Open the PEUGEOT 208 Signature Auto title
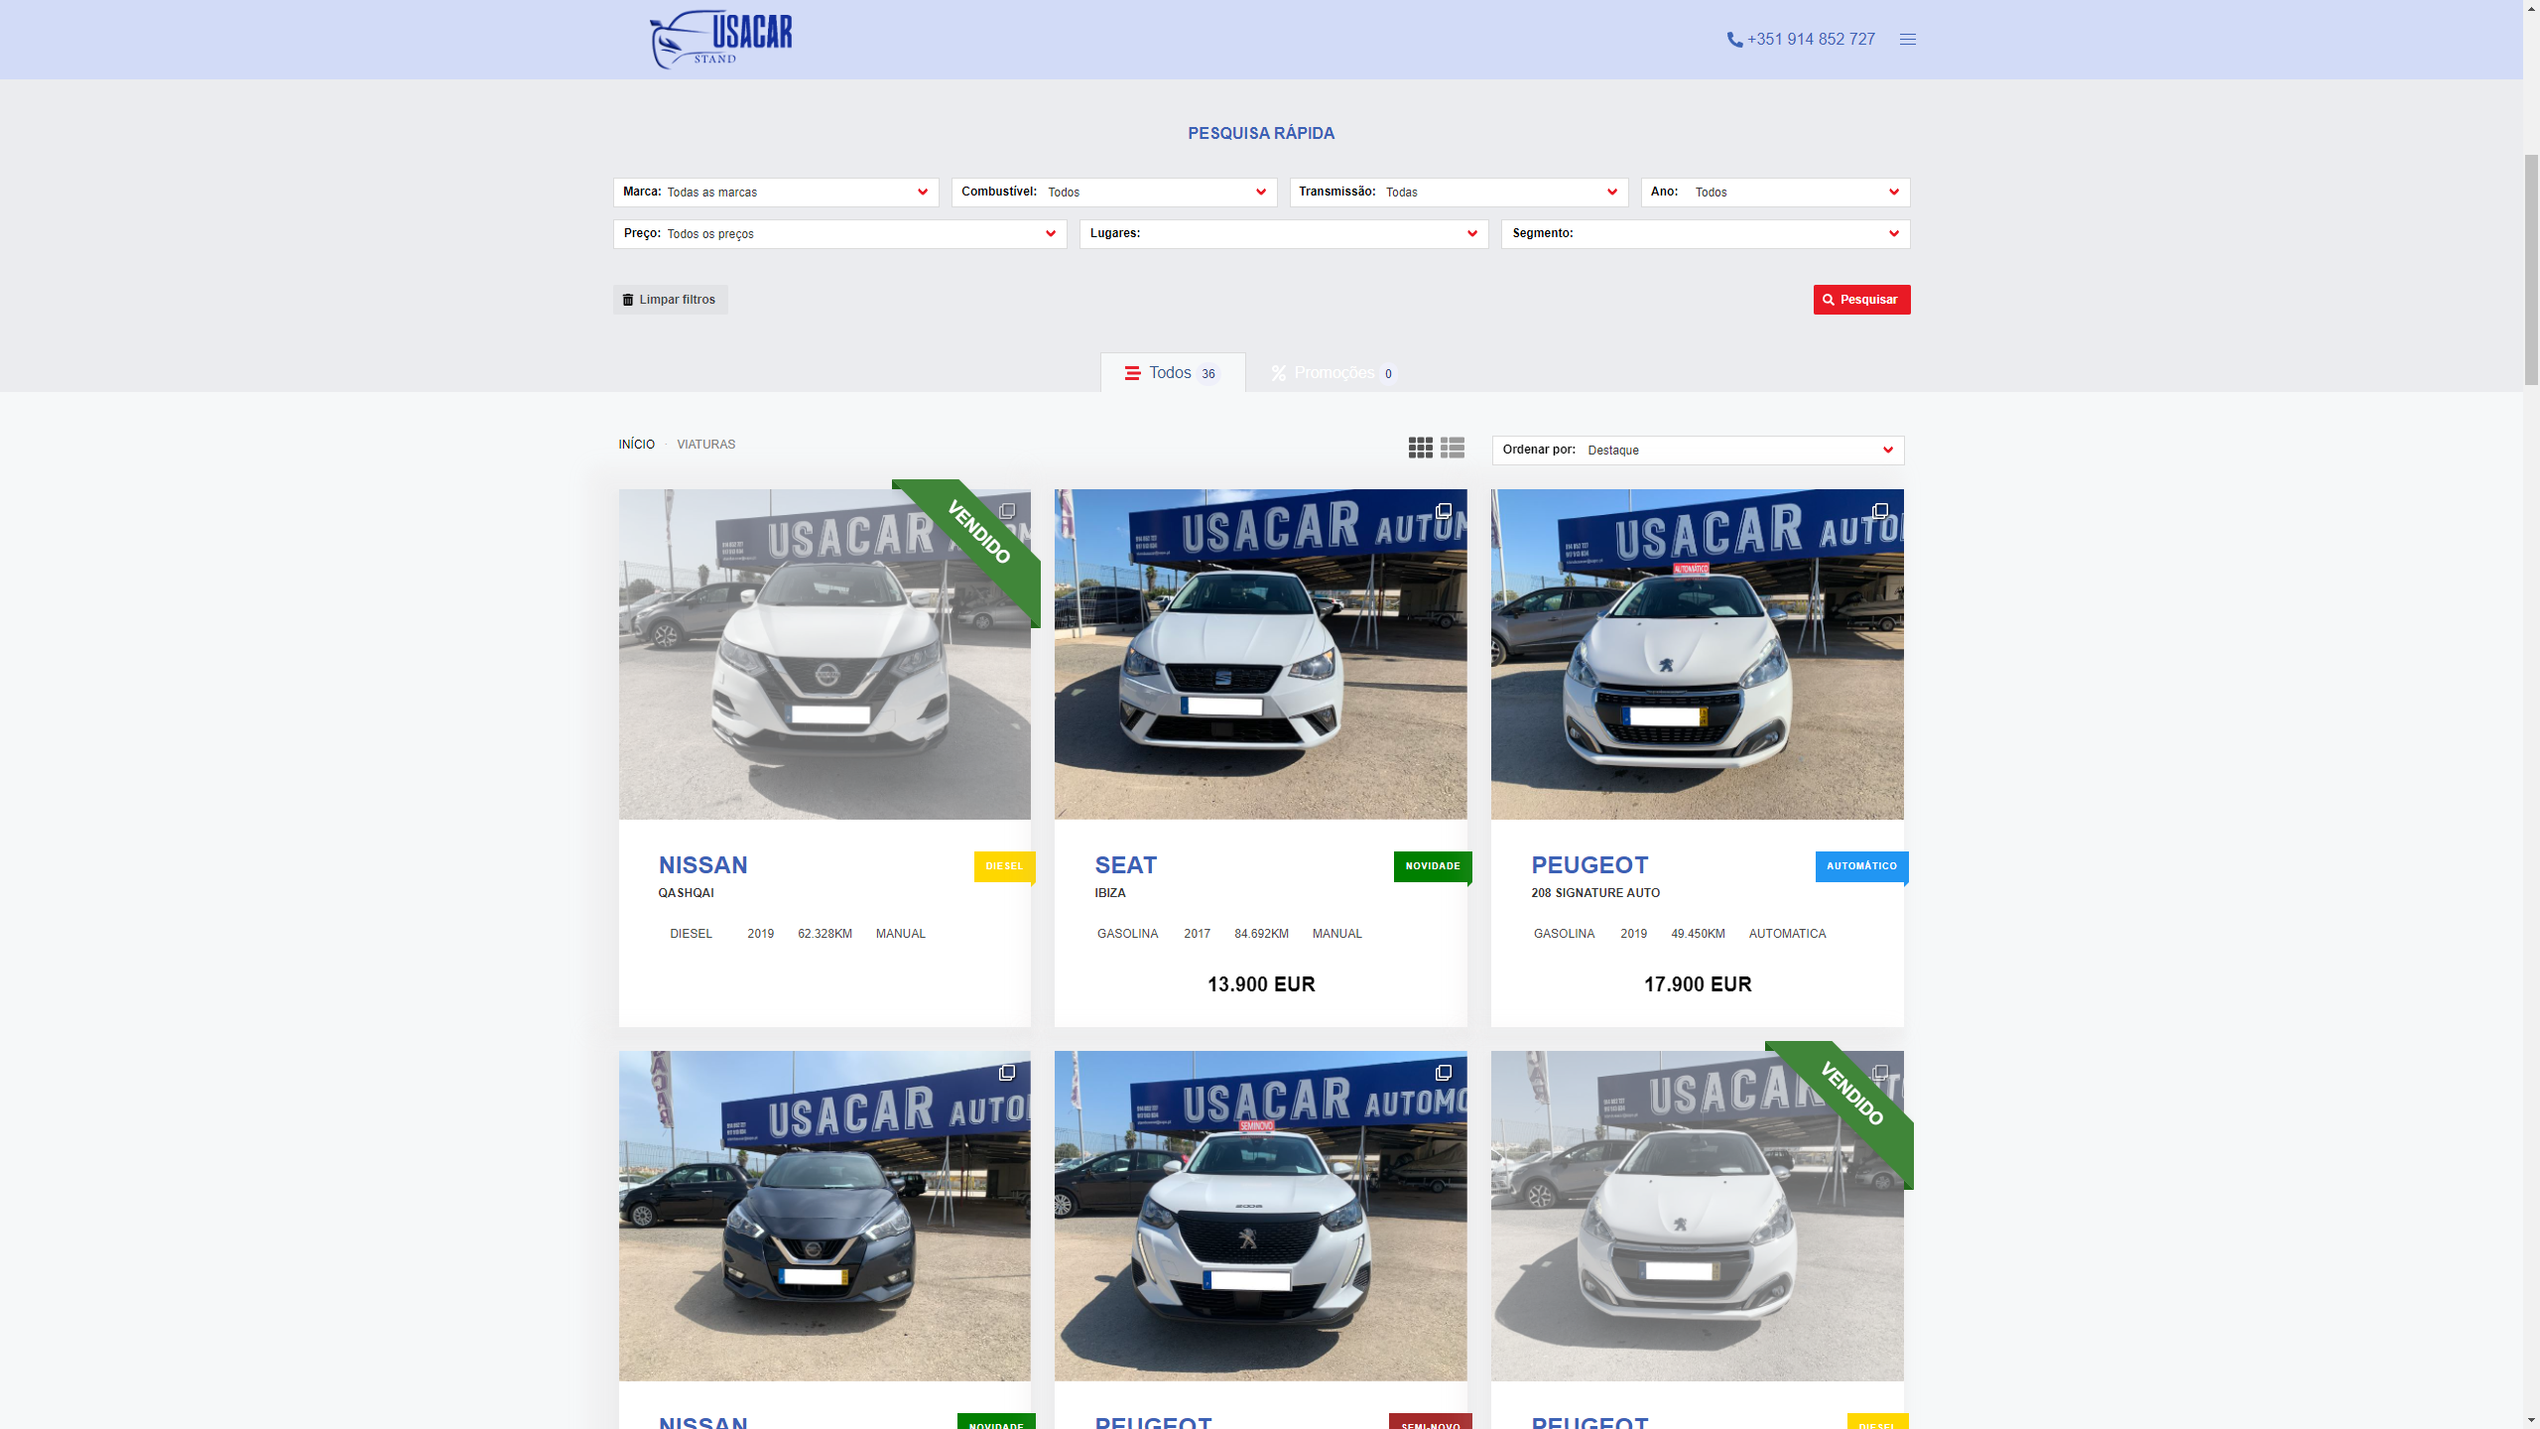The width and height of the screenshot is (2540, 1429). (1589, 865)
